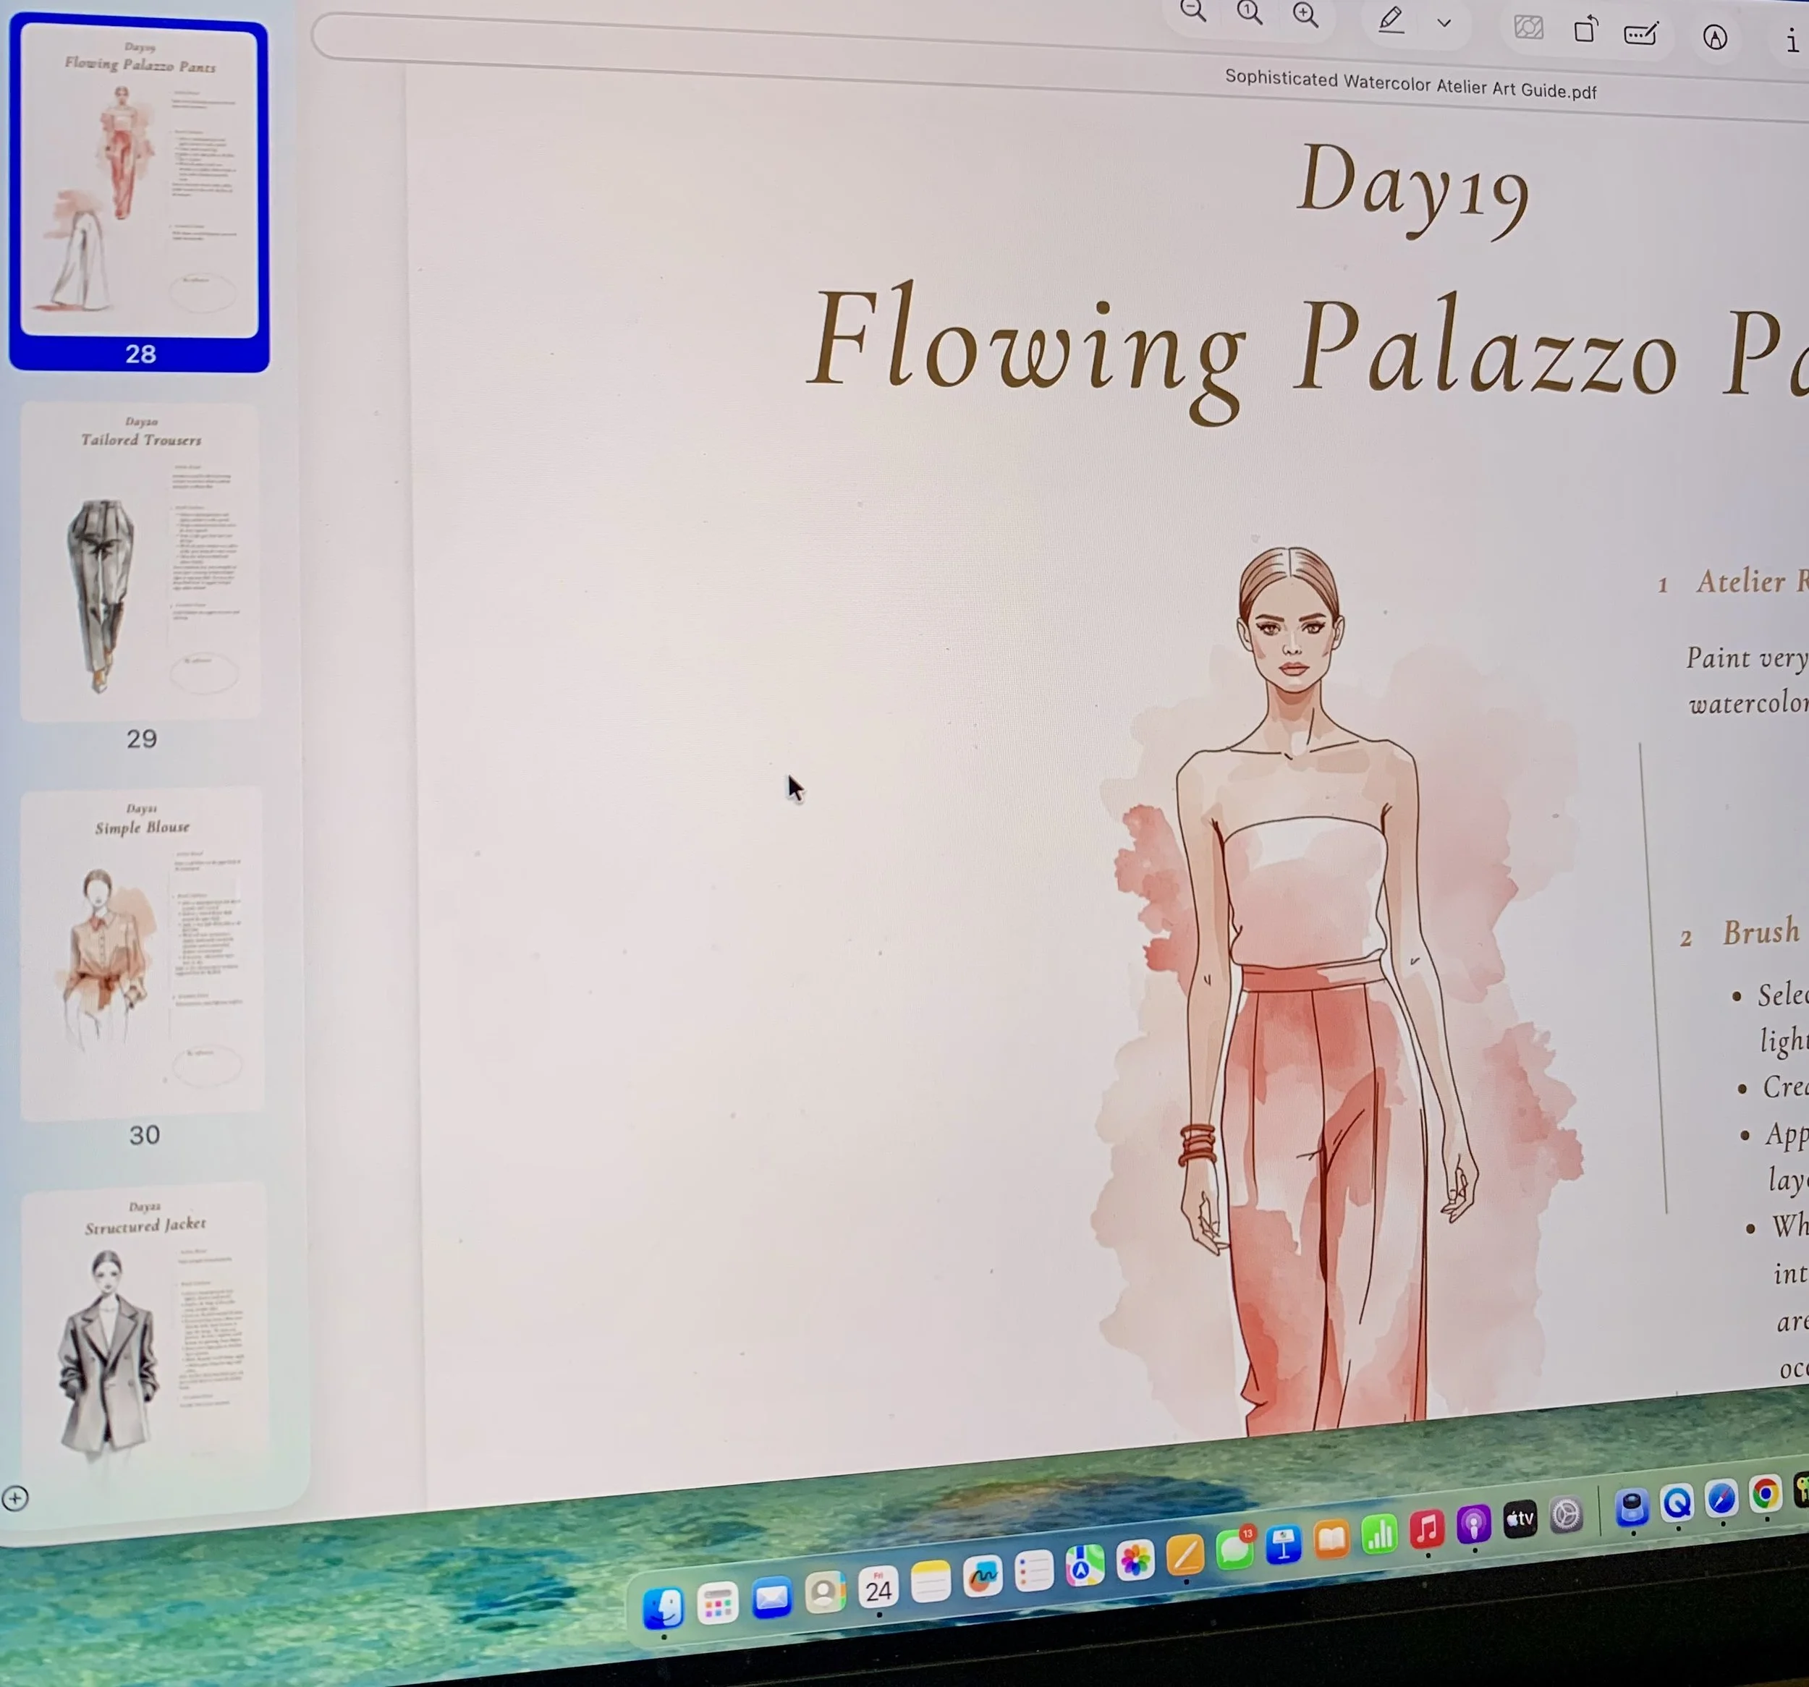1809x1687 pixels.
Task: Open Contacts in the Dock
Action: tap(826, 1593)
